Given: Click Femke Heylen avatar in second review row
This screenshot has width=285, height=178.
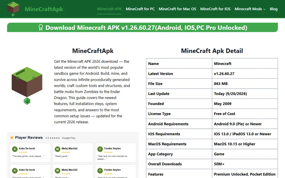Looking at the screenshot, I should point(100,171).
